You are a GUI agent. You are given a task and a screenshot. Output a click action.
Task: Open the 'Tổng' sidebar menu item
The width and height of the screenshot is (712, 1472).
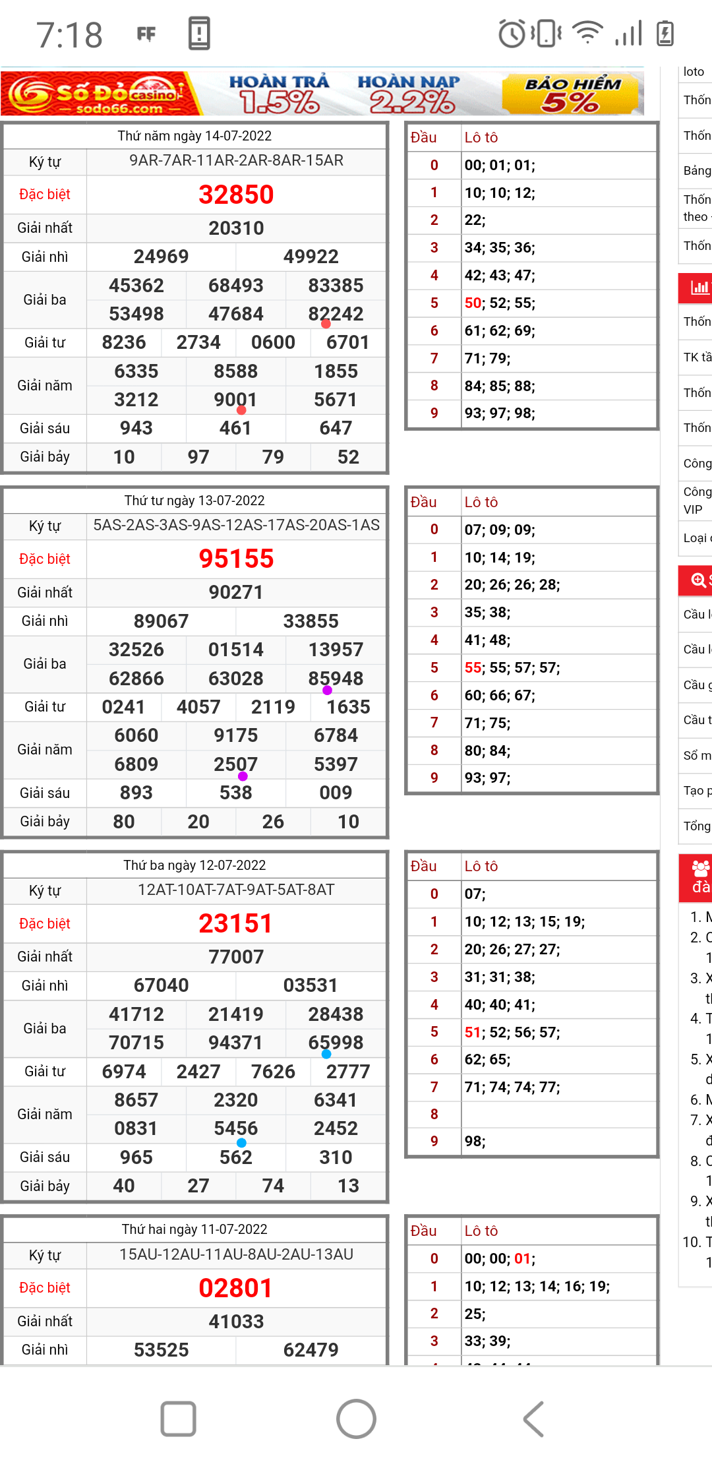click(x=697, y=826)
